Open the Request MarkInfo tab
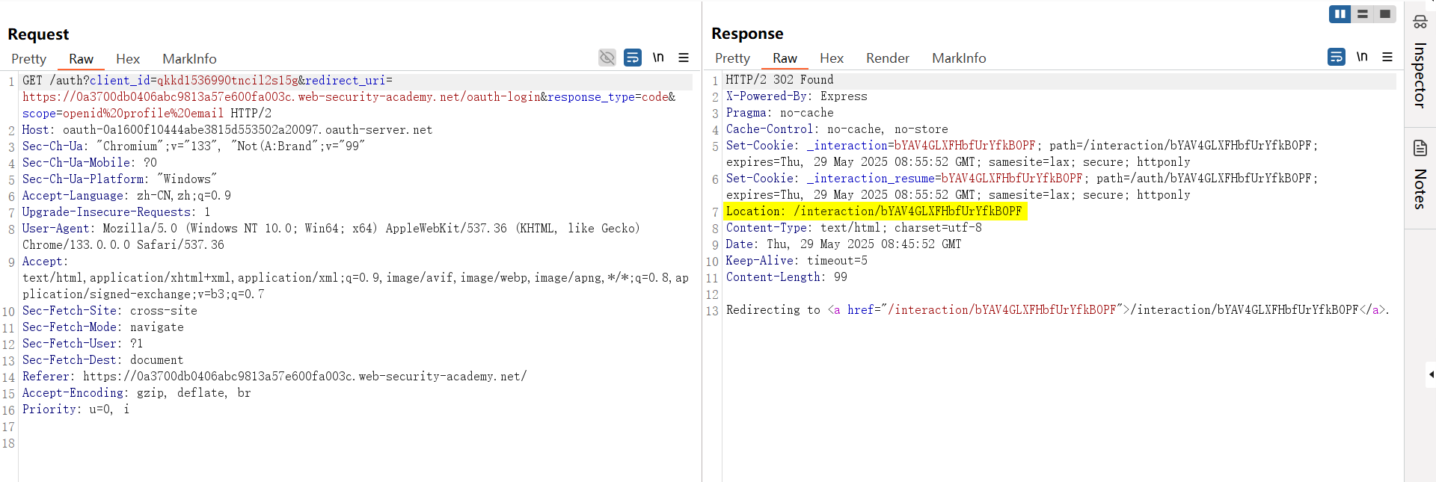Viewport: 1436px width, 482px height. pyautogui.click(x=189, y=59)
